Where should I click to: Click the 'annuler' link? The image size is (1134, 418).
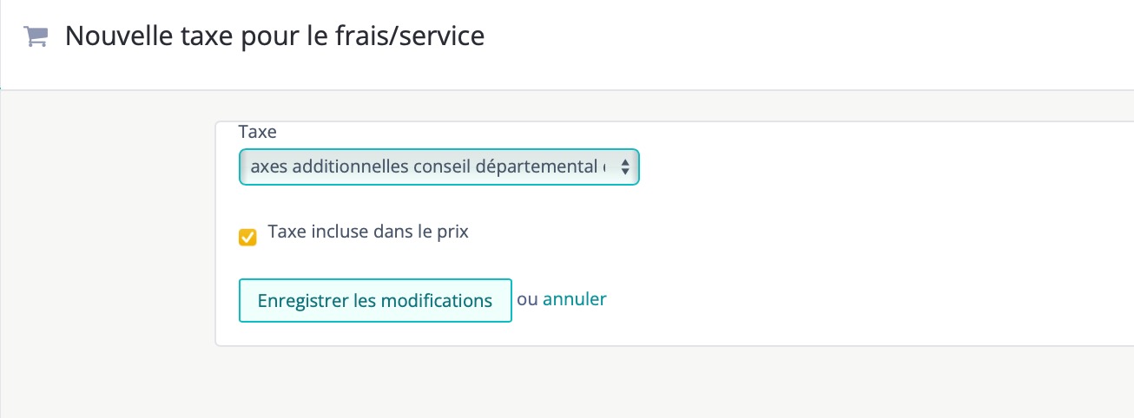[x=574, y=299]
